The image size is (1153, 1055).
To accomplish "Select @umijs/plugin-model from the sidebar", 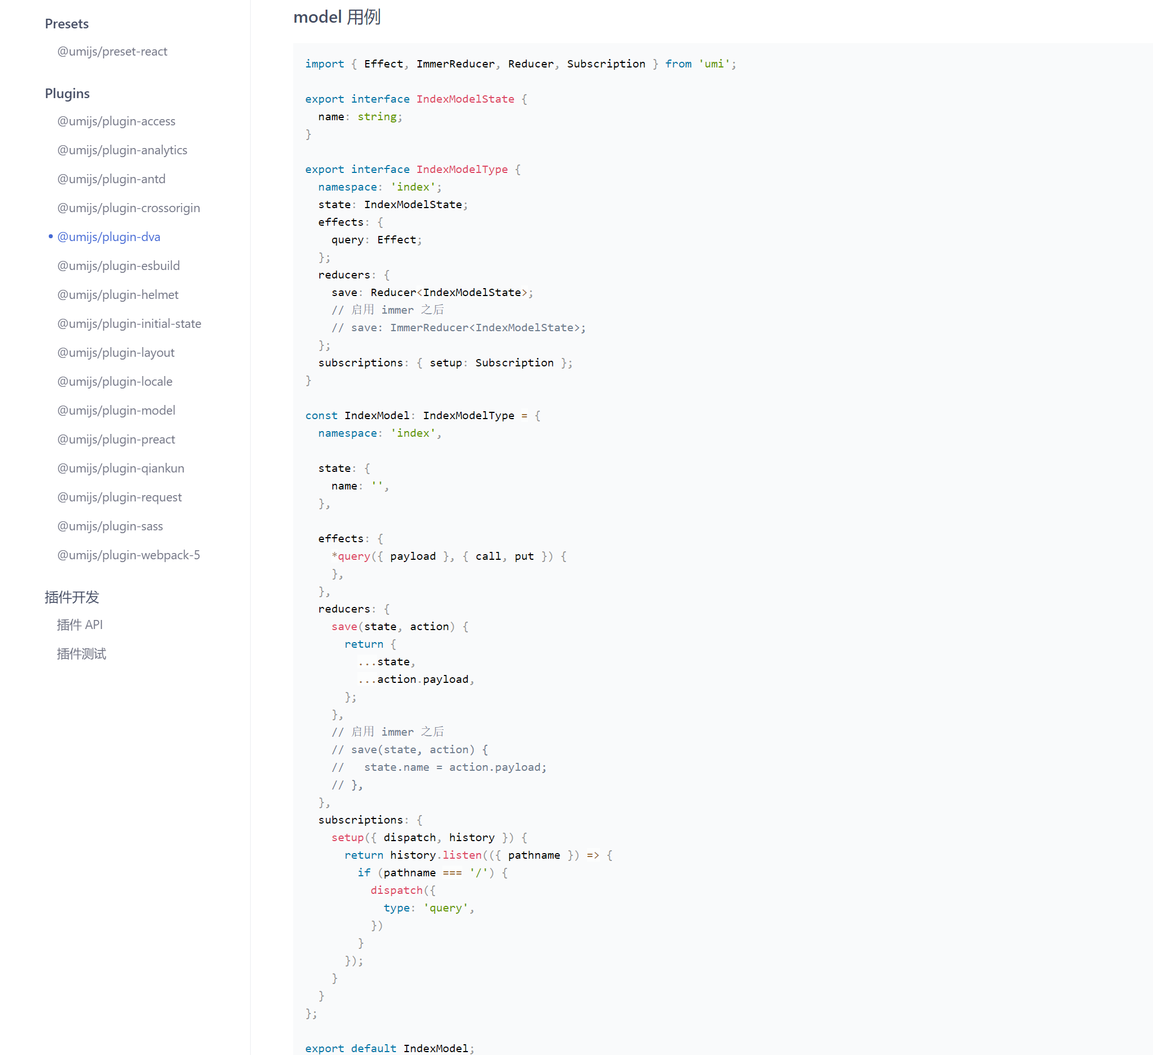I will 116,410.
